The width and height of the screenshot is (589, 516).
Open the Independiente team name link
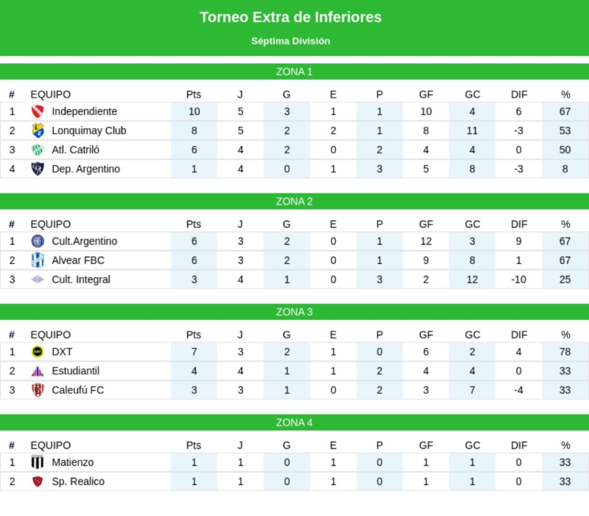(84, 112)
